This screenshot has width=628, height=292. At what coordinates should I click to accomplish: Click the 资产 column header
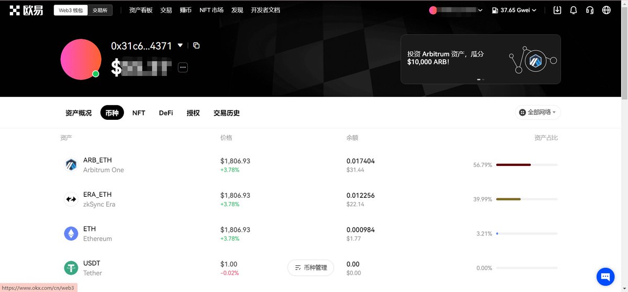coord(66,138)
